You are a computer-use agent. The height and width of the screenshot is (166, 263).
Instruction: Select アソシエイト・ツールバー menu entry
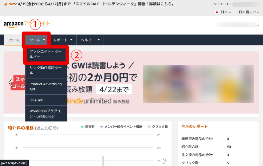[x=46, y=54]
